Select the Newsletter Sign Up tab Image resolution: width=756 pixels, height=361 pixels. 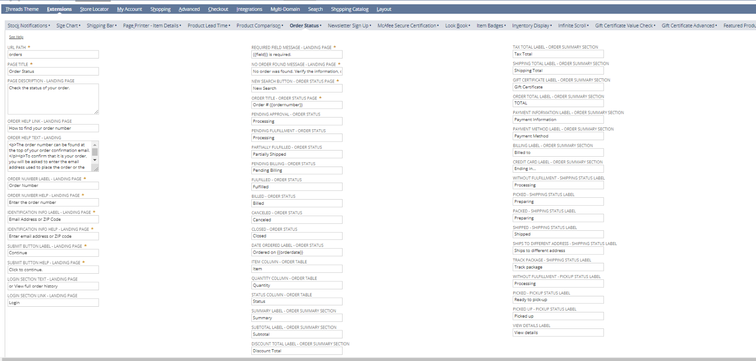coord(348,25)
